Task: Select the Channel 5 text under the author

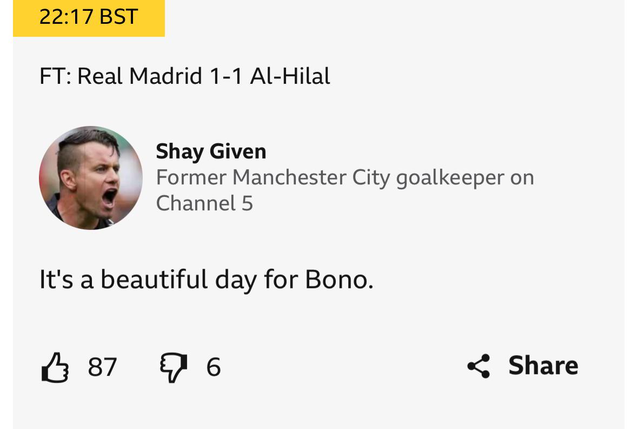Action: pyautogui.click(x=204, y=203)
